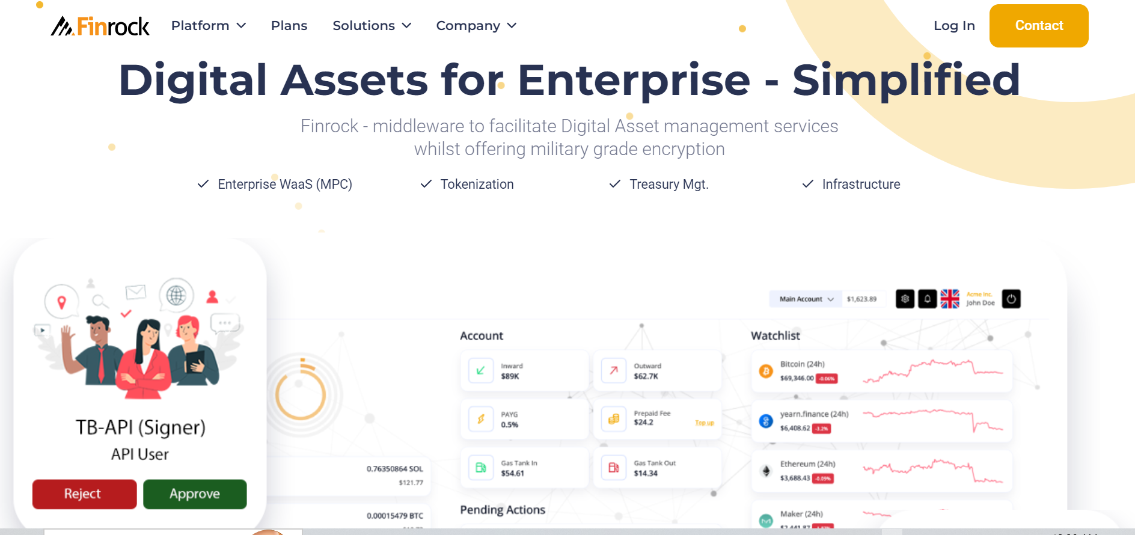
Task: Click the Top up link
Action: [x=705, y=423]
